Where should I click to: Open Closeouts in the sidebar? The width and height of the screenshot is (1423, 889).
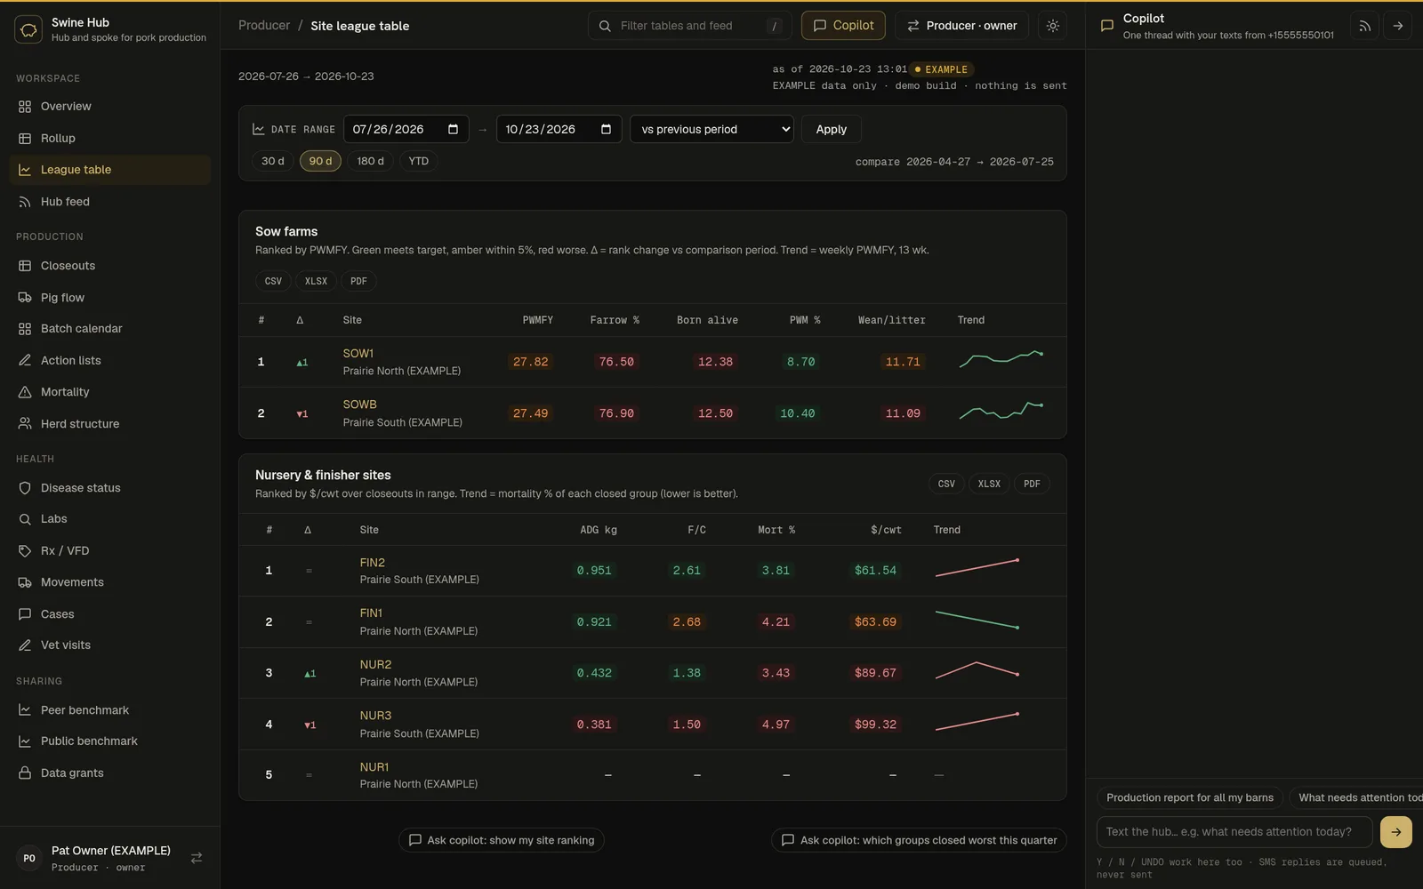coord(110,266)
